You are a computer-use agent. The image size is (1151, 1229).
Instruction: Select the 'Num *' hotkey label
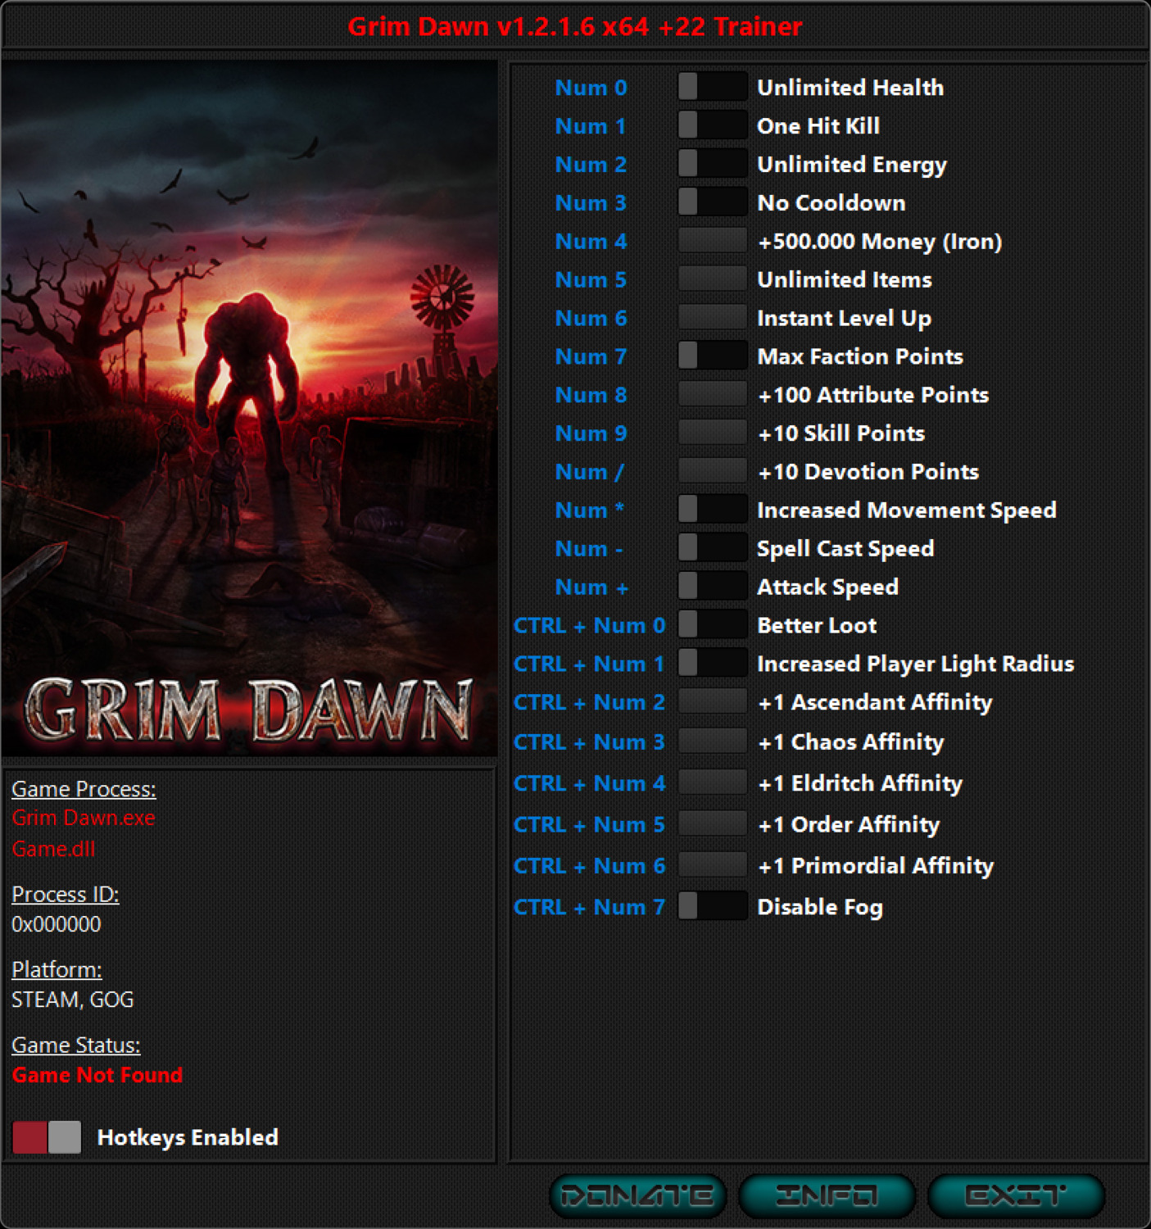590,510
